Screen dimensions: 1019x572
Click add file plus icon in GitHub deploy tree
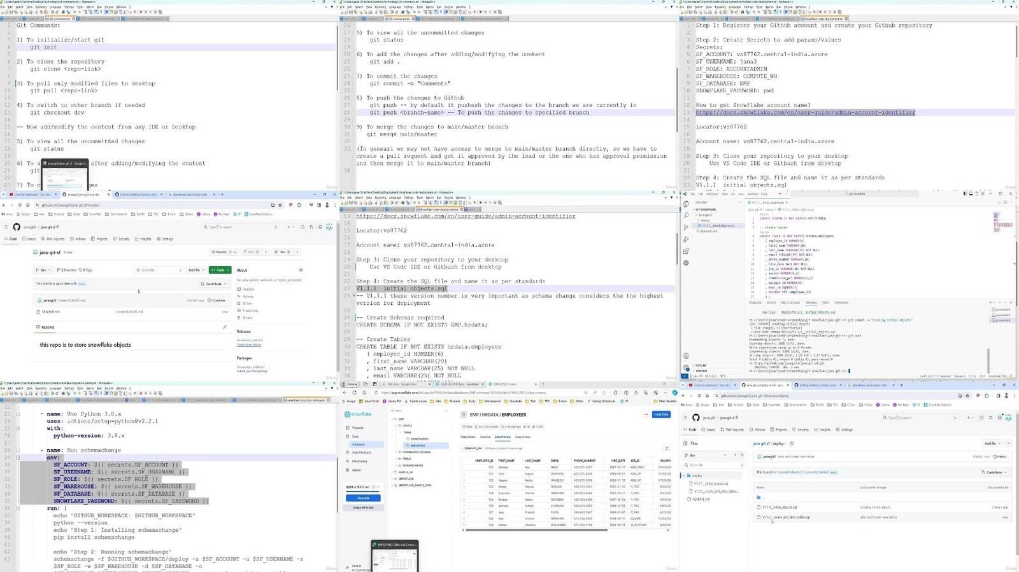734,455
